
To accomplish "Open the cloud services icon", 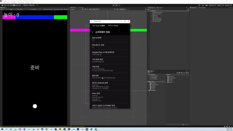I will click(206, 5).
